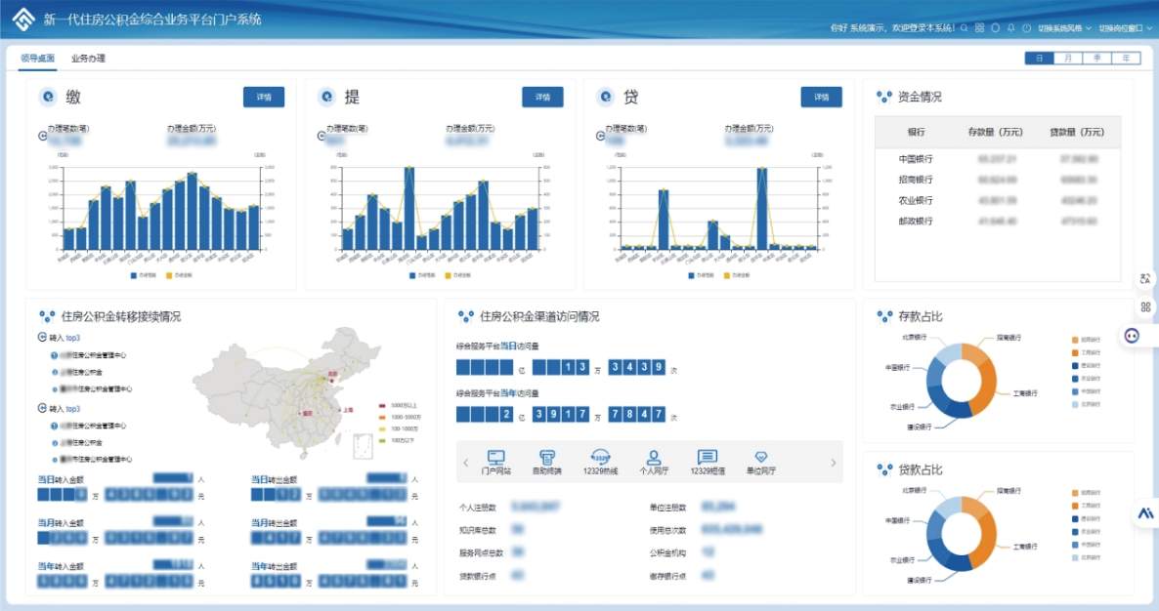Open the search magnifier in the header
The height and width of the screenshot is (611, 1159).
(963, 28)
